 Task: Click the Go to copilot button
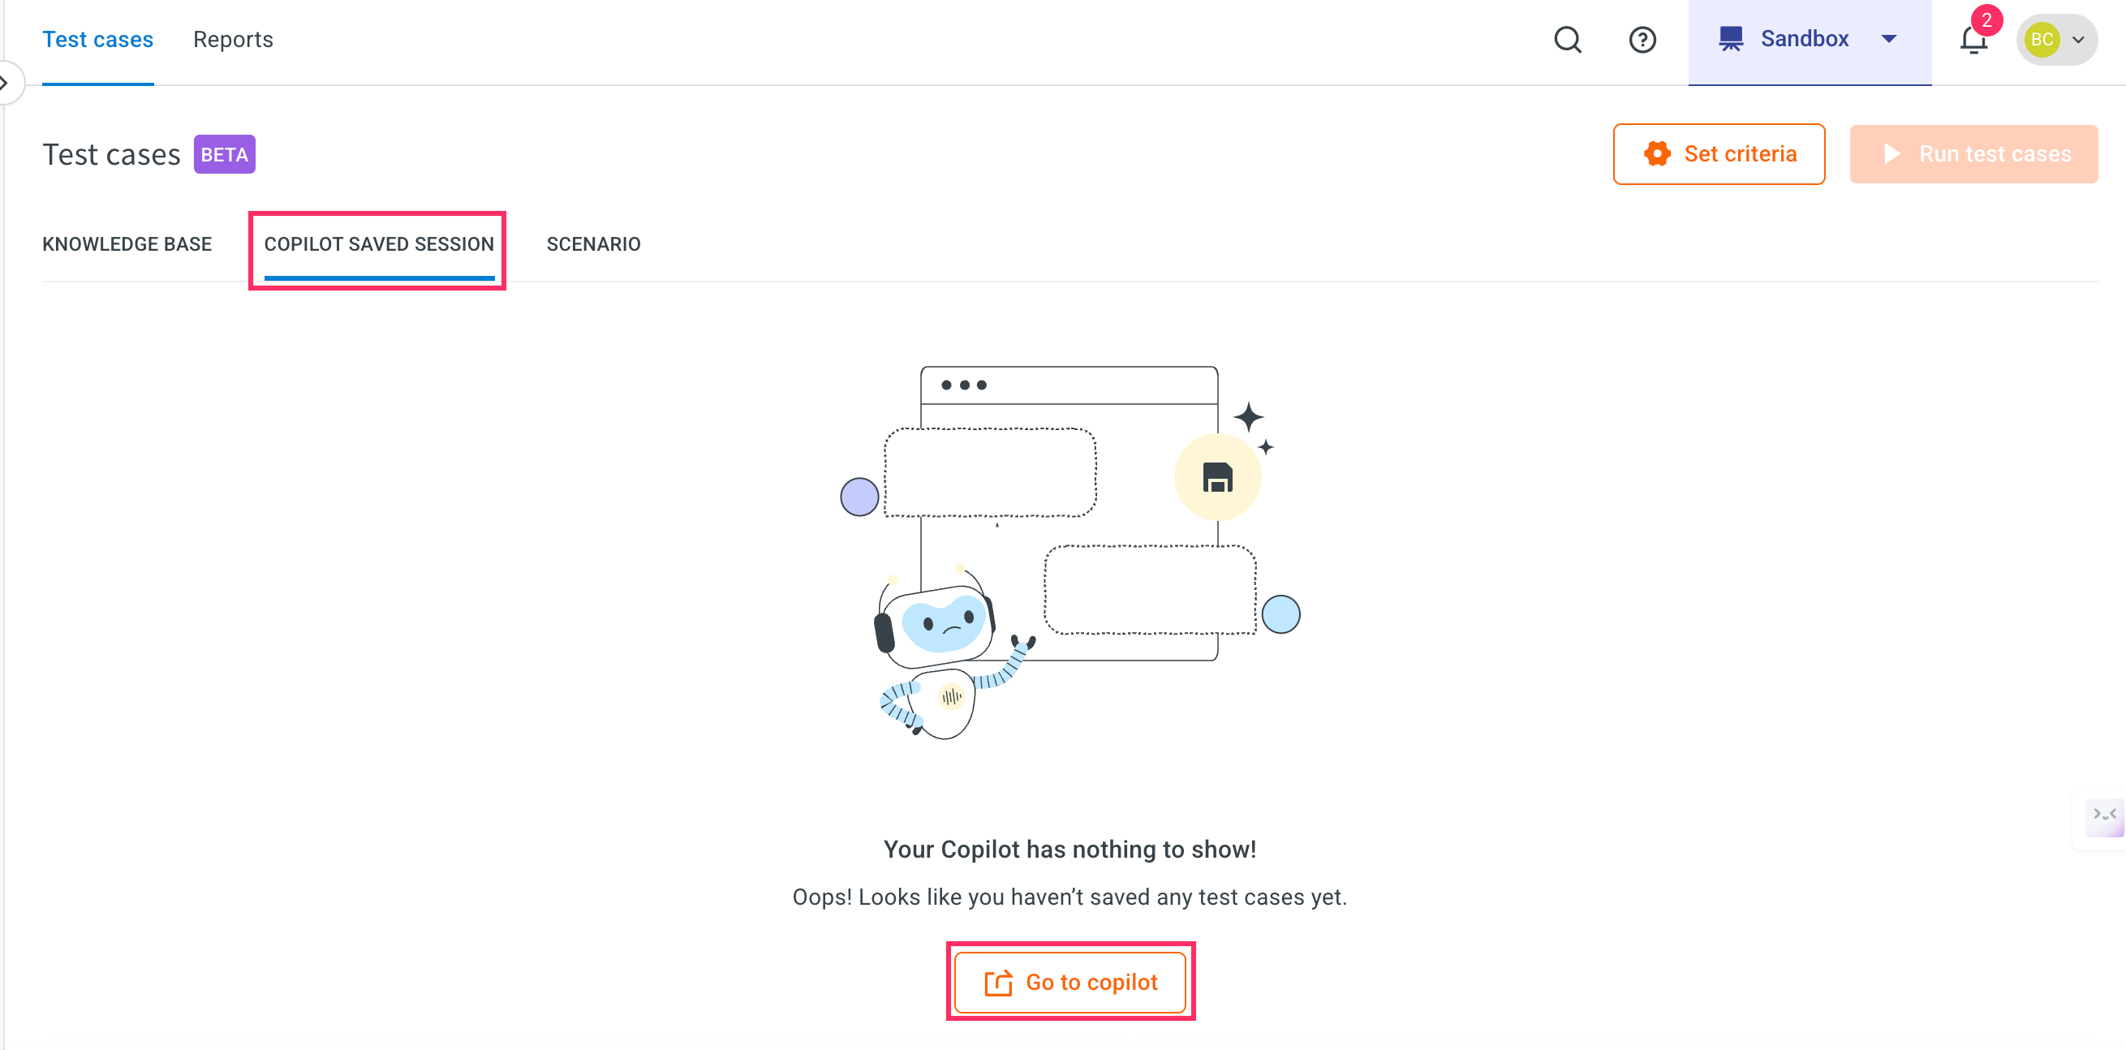pyautogui.click(x=1070, y=982)
